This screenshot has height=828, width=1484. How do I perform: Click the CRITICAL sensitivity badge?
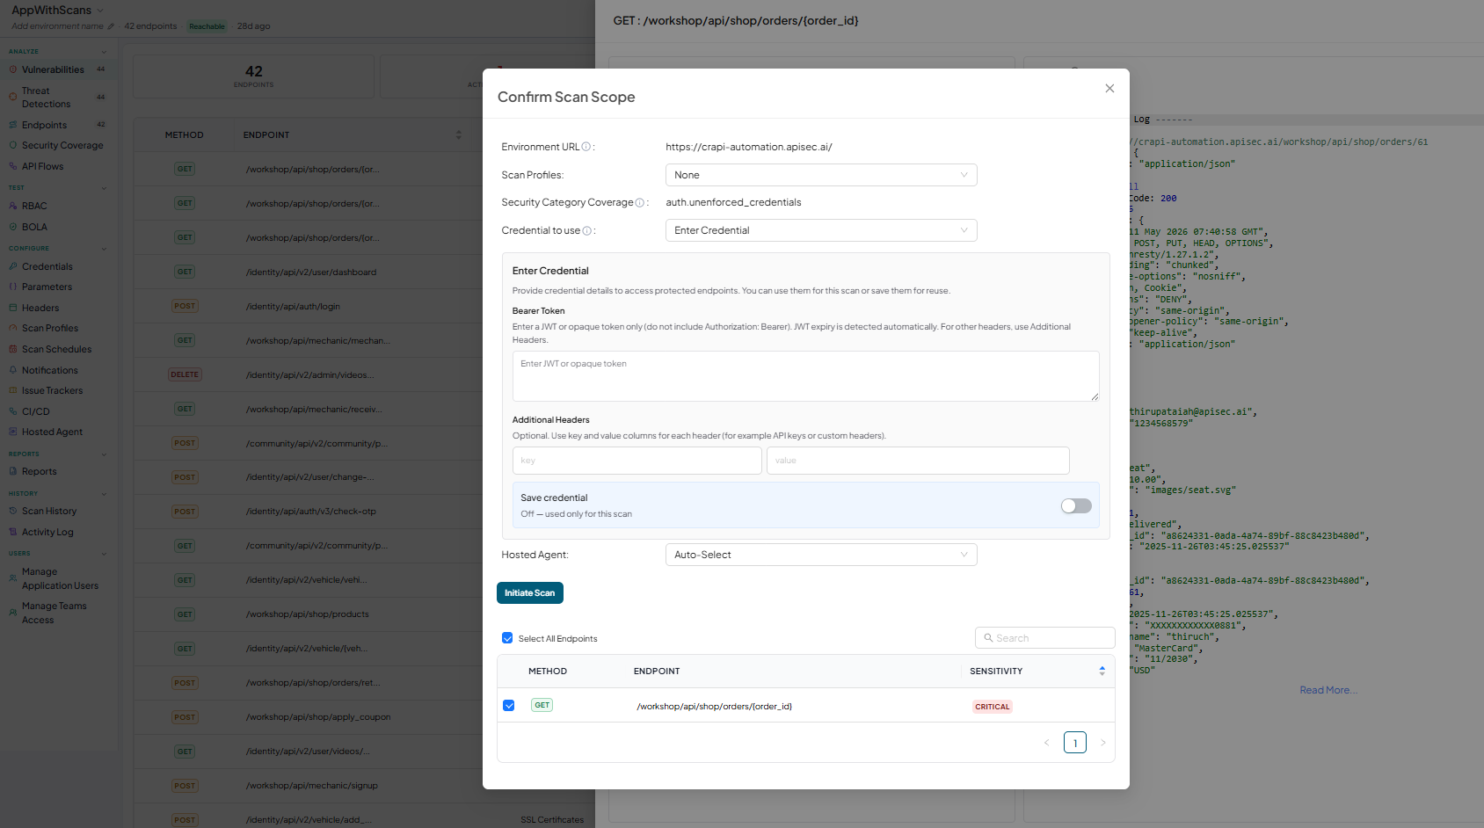click(x=993, y=707)
